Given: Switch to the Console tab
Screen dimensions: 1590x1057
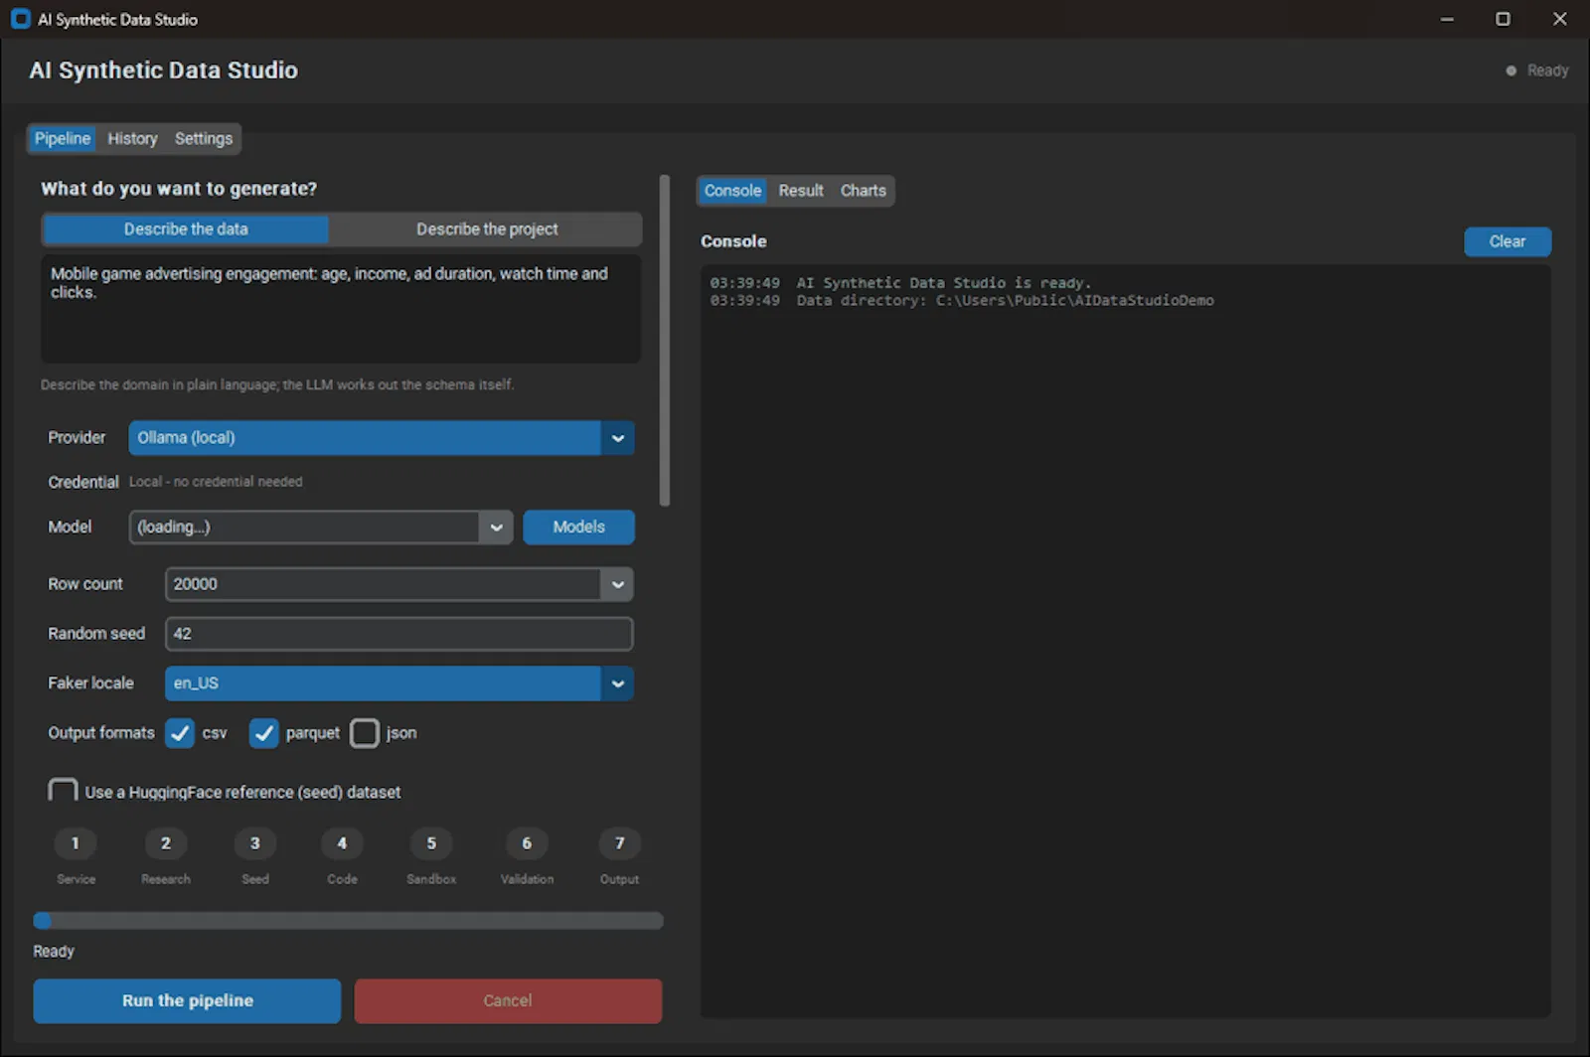Looking at the screenshot, I should pos(732,191).
